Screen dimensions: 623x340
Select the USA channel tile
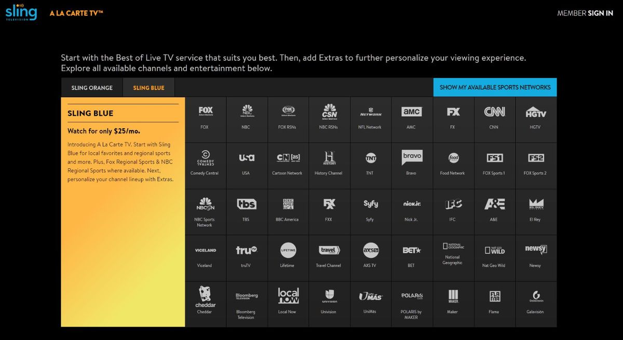247,166
